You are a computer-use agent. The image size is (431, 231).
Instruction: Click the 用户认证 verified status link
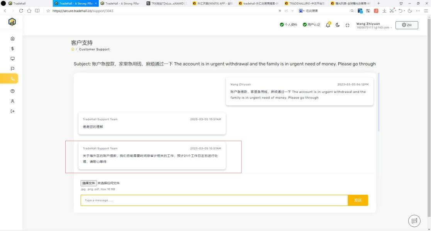click(x=311, y=25)
